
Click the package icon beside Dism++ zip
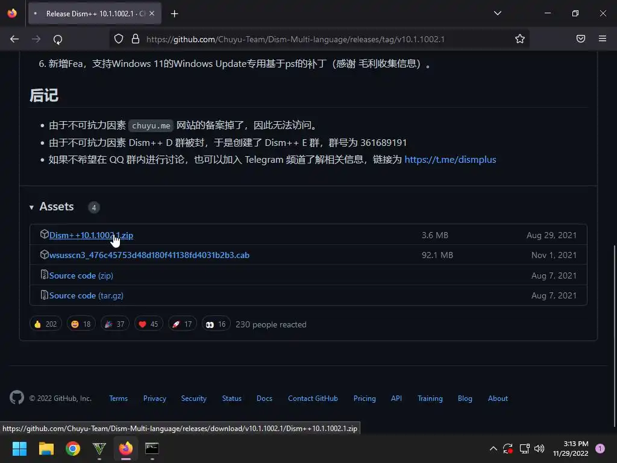(x=44, y=235)
